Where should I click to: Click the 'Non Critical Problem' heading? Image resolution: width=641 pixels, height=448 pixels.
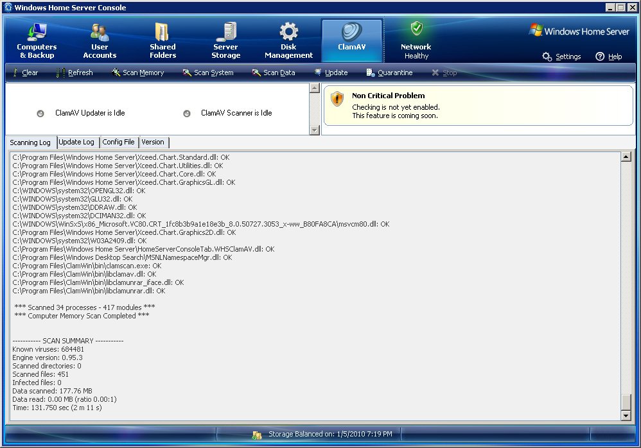[x=389, y=96]
